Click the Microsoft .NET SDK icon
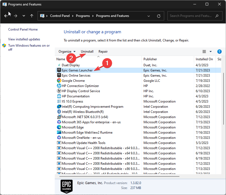The width and height of the screenshot is (226, 195). [59, 117]
